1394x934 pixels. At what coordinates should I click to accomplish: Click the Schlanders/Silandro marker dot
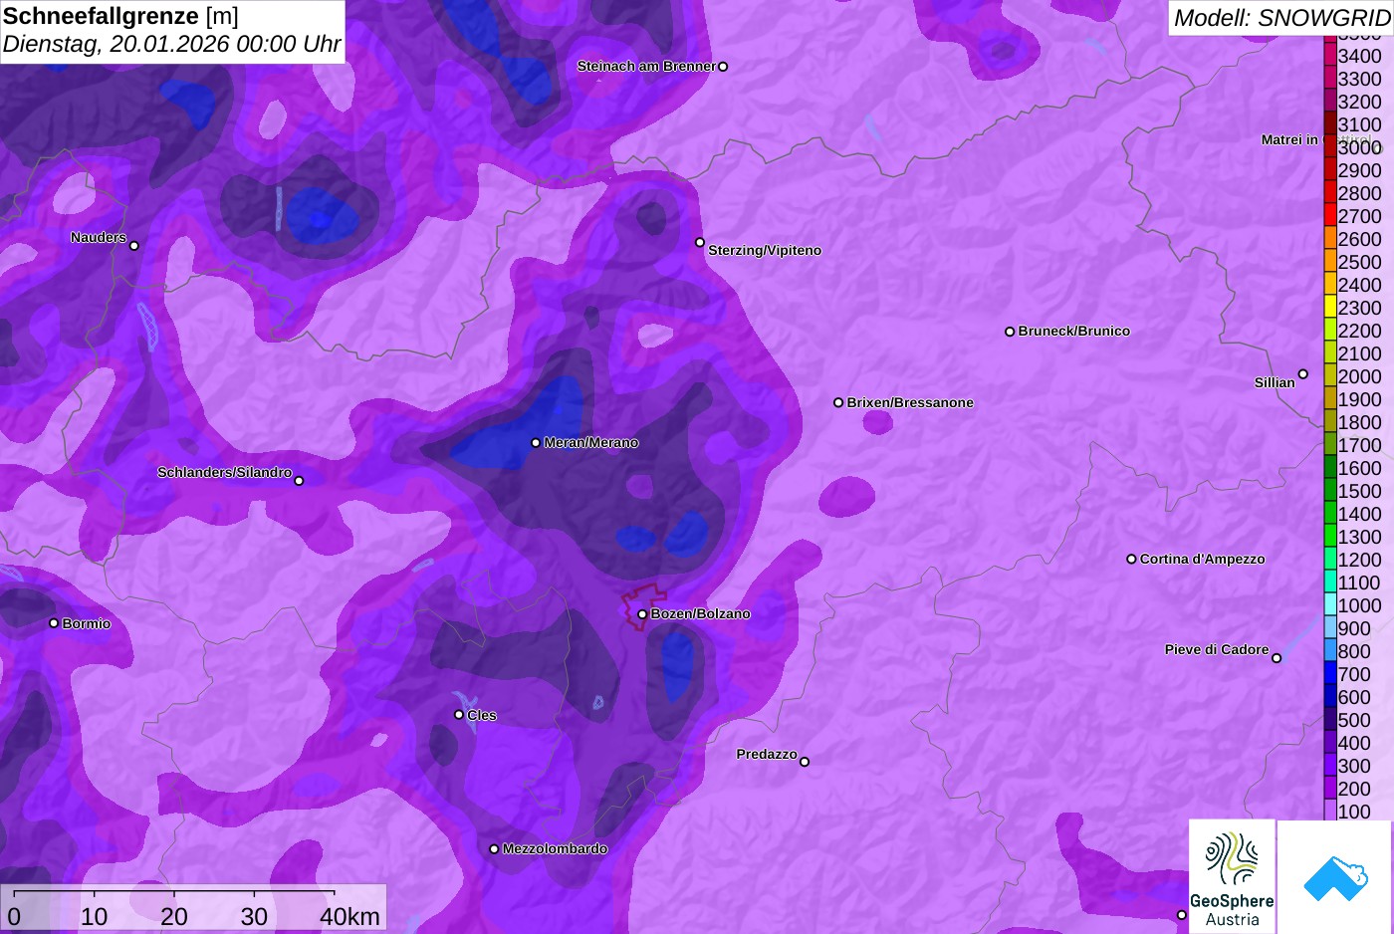point(299,481)
